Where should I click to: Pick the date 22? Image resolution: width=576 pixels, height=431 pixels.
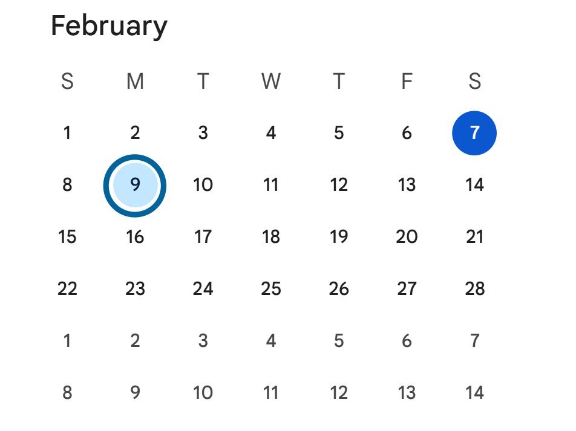click(x=67, y=289)
